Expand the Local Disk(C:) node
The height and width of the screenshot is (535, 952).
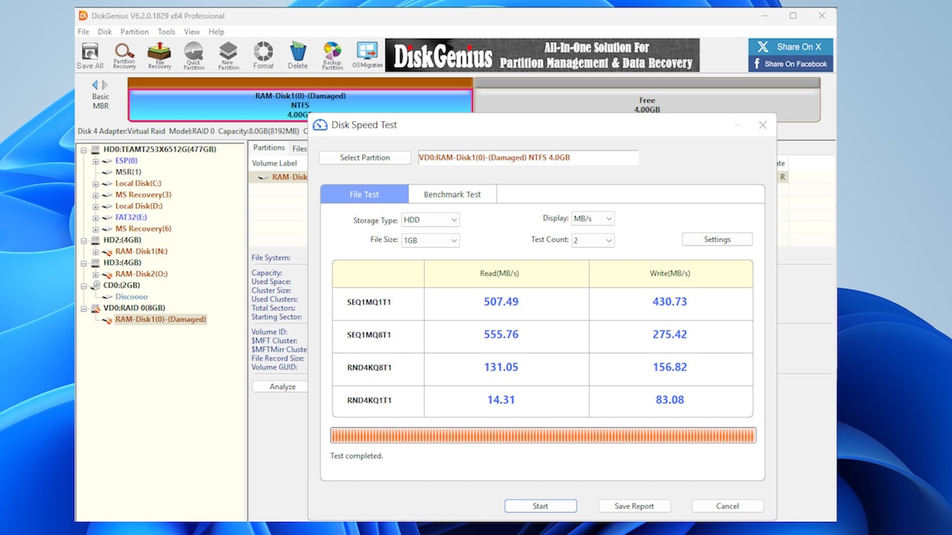[96, 184]
